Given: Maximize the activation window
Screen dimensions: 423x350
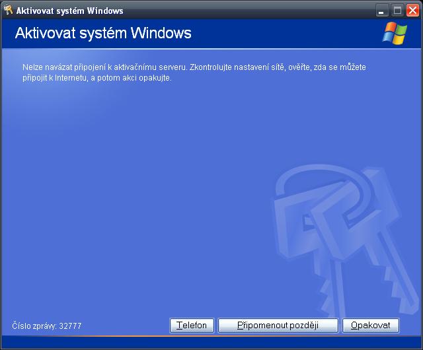Looking at the screenshot, I should pyautogui.click(x=397, y=11).
